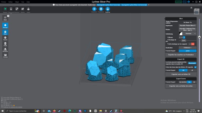
Task: Open Firefox from the taskbar
Action: (54, 111)
